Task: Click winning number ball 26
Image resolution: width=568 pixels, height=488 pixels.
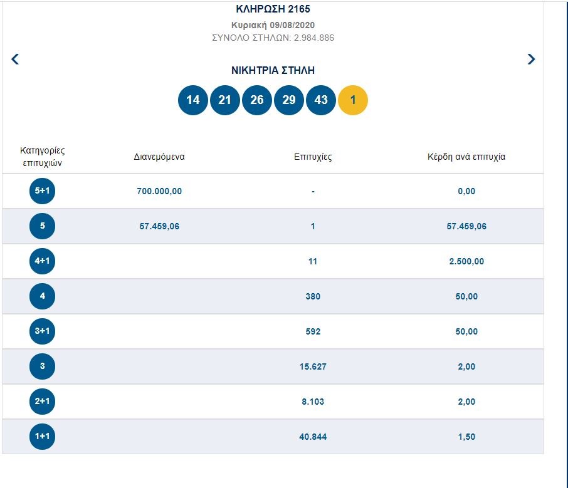Action: [257, 100]
